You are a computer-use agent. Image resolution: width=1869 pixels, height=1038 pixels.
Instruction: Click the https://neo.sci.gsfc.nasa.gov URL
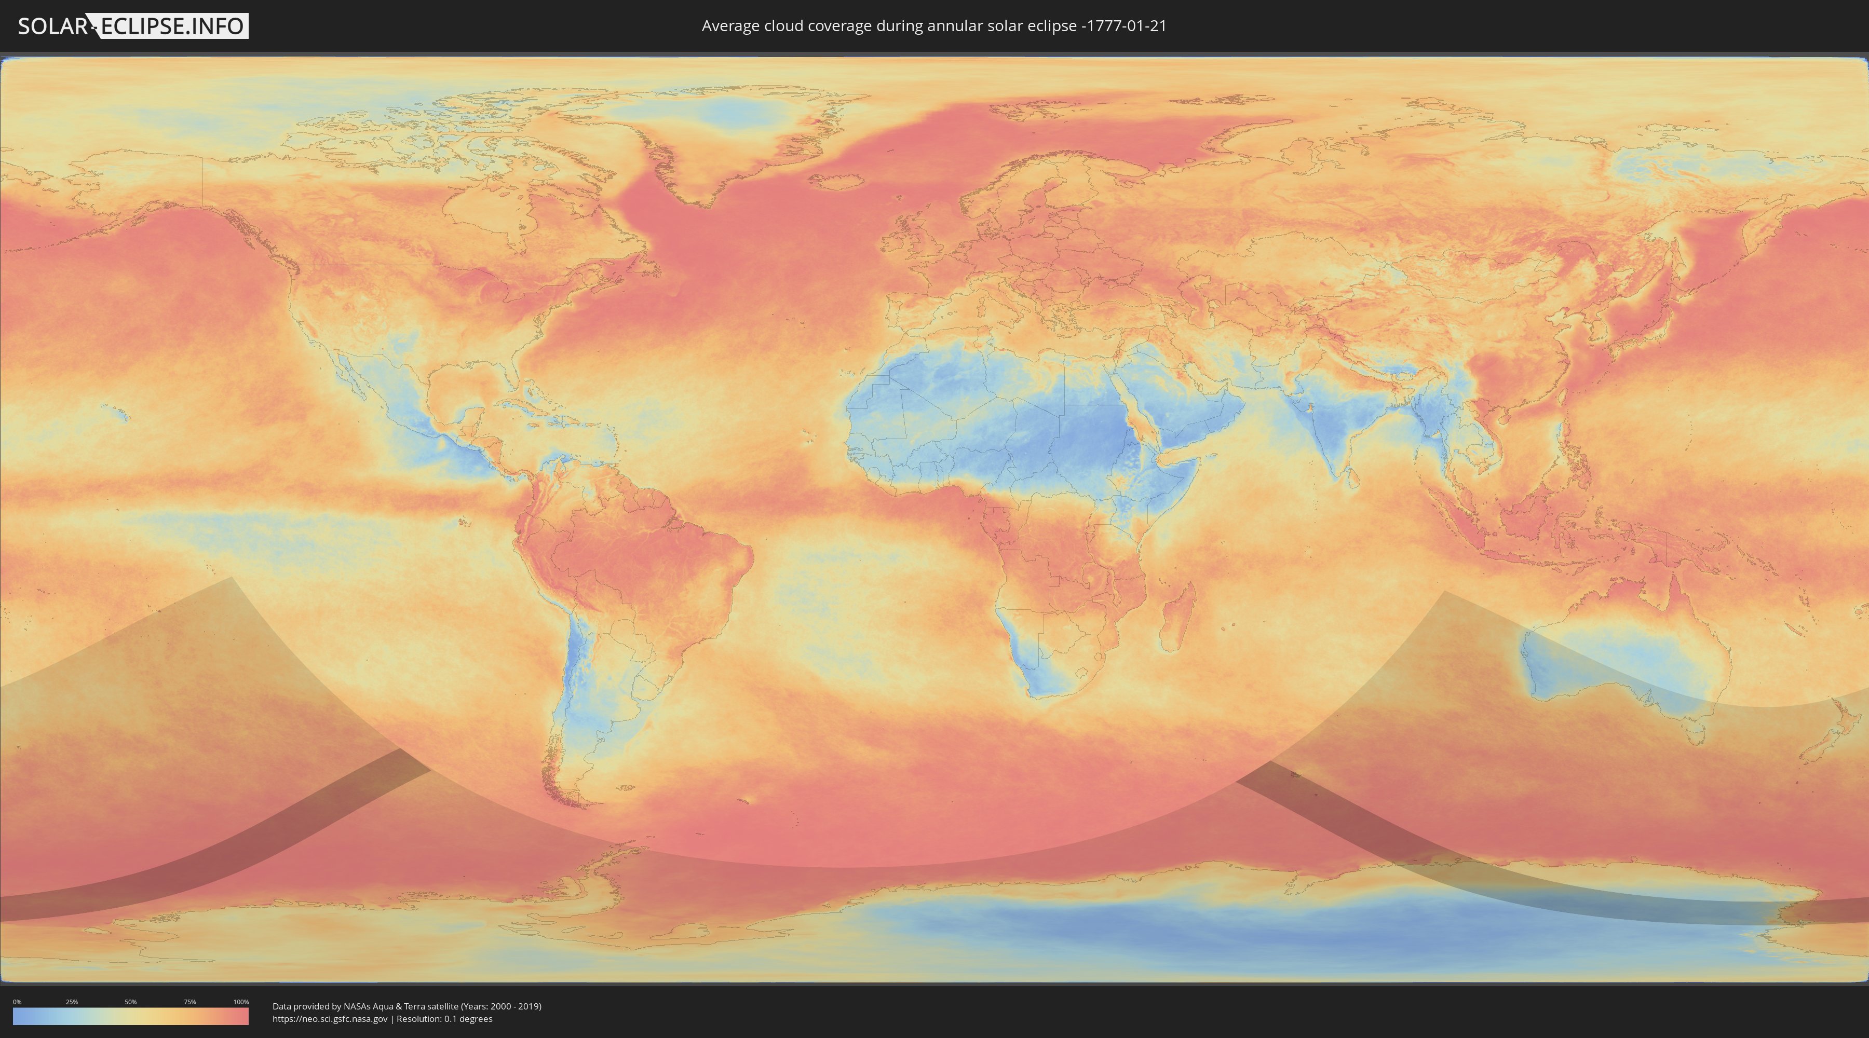(x=330, y=1019)
